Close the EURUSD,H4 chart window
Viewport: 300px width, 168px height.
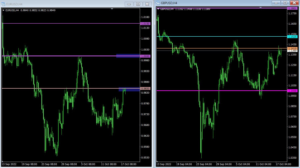click(x=147, y=4)
